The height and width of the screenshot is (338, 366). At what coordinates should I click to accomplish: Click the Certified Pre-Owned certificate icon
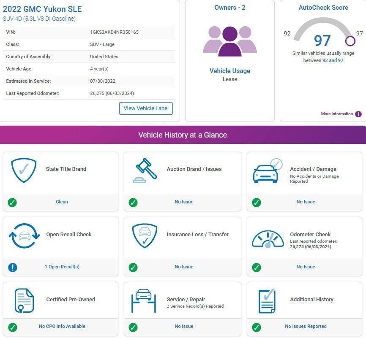click(x=24, y=301)
